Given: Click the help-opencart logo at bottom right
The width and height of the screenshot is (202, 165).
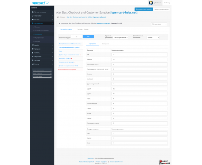Looking at the screenshot, I should coord(164,162).
